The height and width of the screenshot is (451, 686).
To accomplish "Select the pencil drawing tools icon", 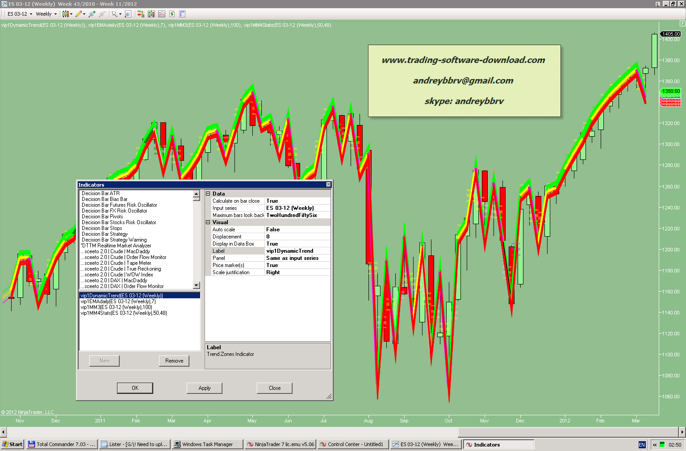I will [79, 14].
